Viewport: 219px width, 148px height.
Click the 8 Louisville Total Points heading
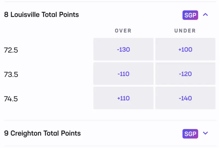pyautogui.click(x=42, y=15)
